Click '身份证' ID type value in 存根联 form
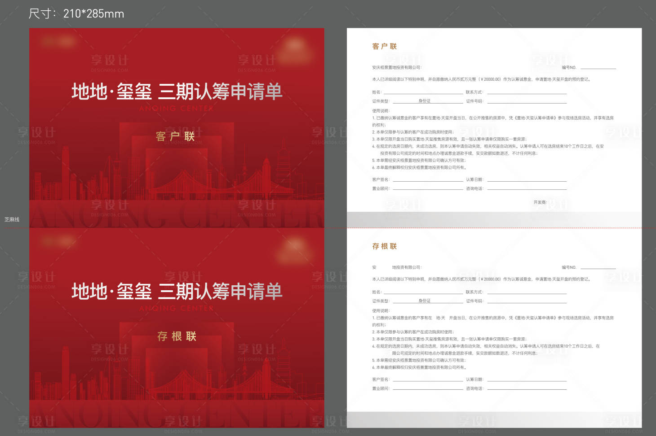The image size is (656, 436). click(425, 301)
